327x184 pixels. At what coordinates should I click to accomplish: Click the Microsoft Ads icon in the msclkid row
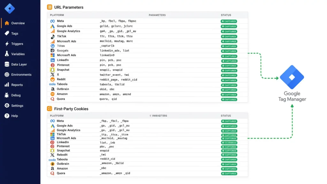pos(53,41)
